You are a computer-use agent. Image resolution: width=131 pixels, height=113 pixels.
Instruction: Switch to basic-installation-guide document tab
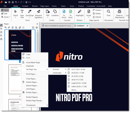pyautogui.click(x=57, y=26)
